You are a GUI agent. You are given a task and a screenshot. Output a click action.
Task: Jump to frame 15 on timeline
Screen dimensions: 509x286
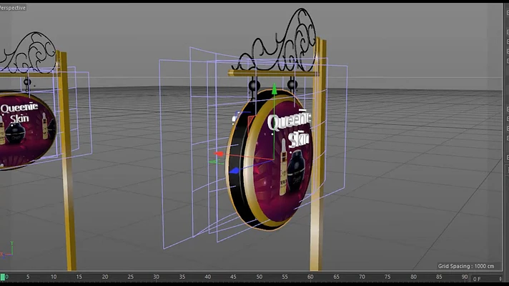pos(79,277)
